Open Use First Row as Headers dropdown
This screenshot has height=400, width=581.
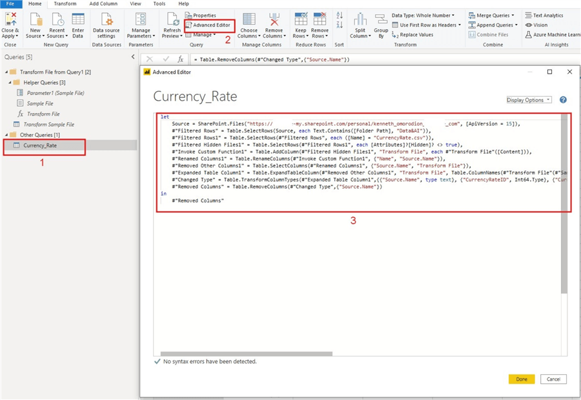(427, 25)
